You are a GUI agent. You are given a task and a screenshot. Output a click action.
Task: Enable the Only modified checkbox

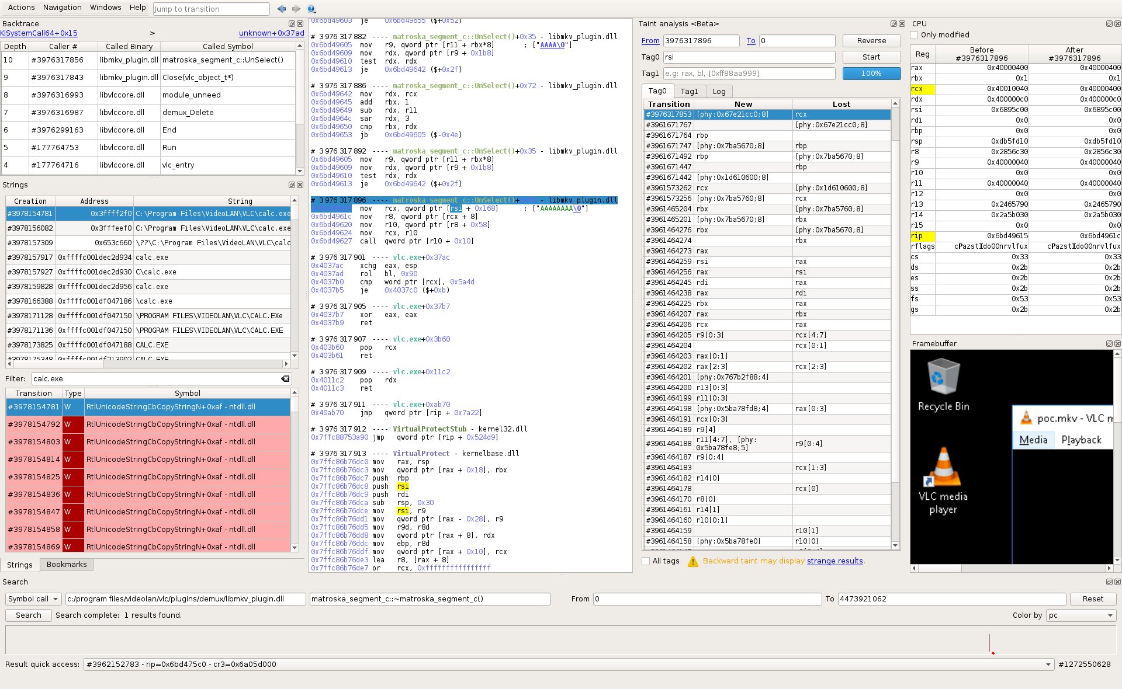pos(915,35)
